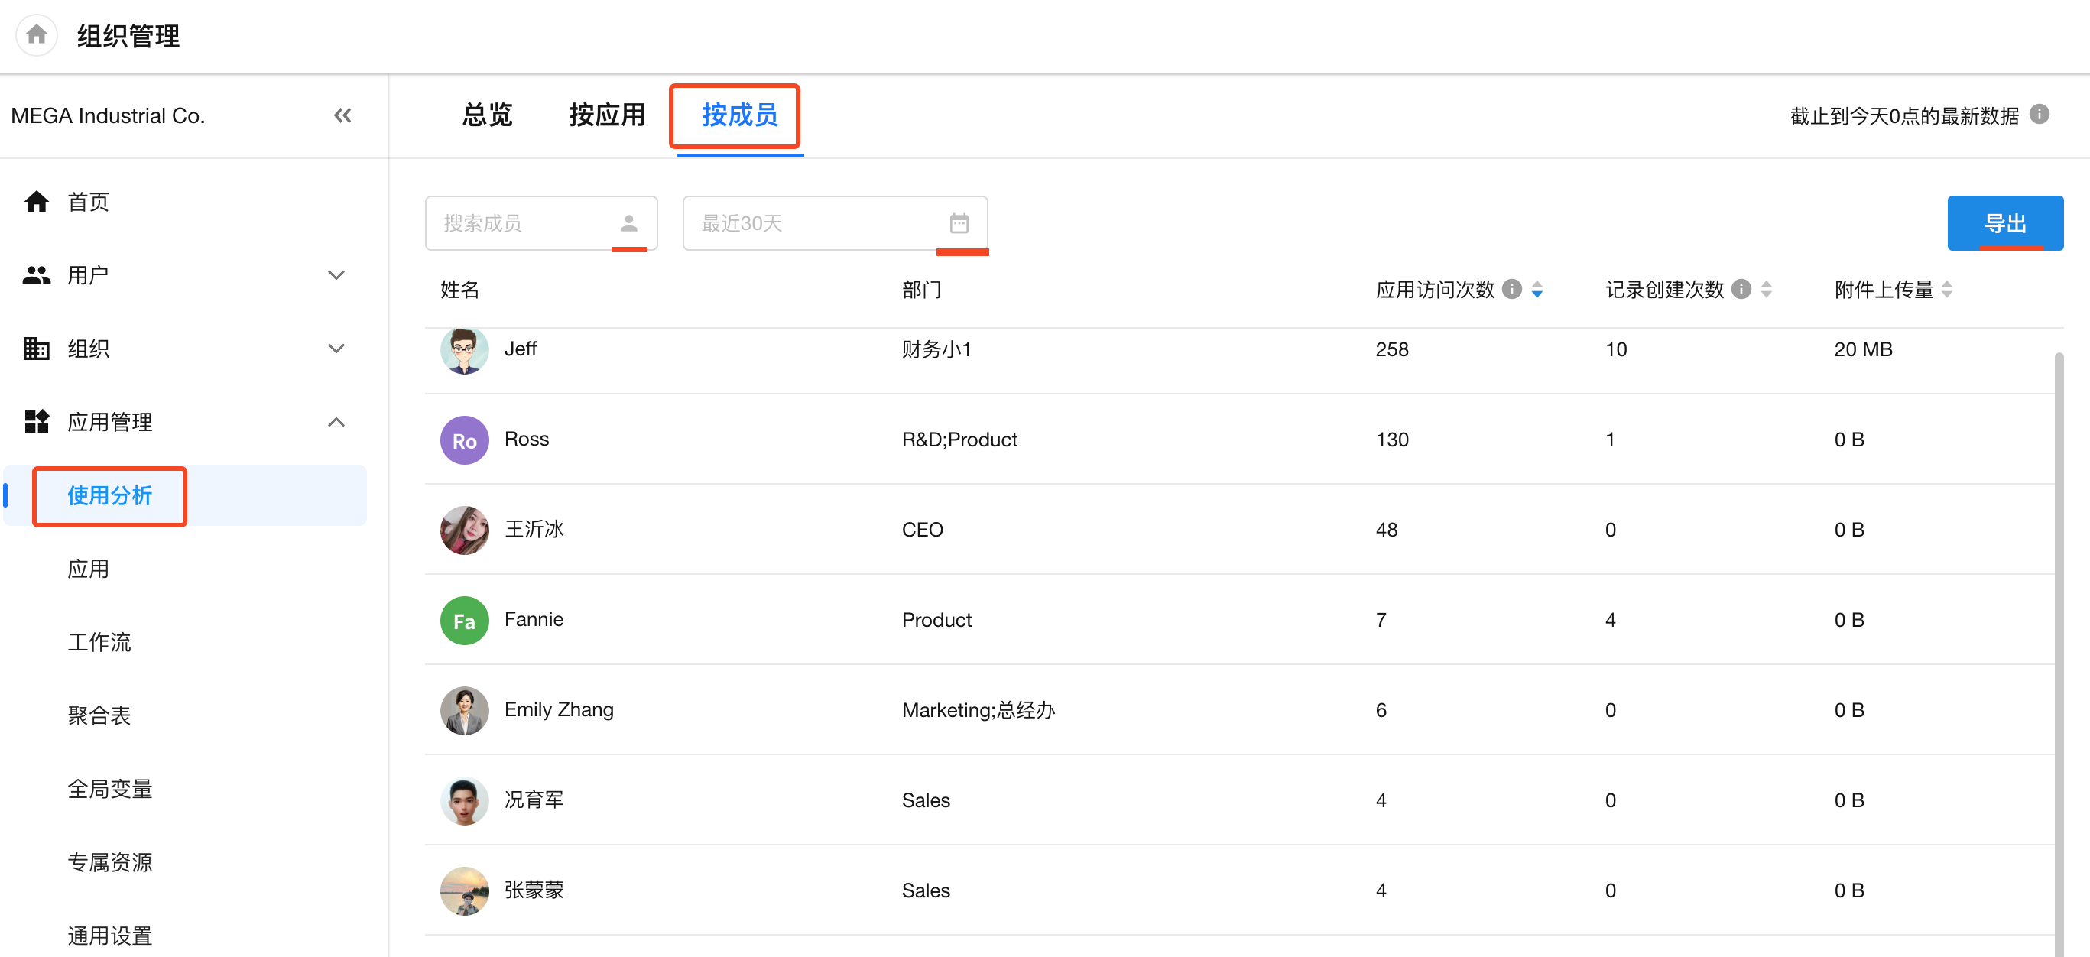2090x957 pixels.
Task: Collapse sidebar with double-chevron icon
Action: [x=342, y=116]
